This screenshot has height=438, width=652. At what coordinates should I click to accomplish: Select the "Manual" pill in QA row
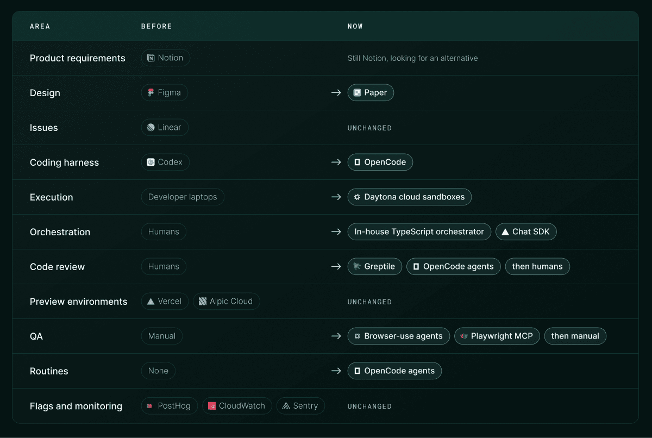162,336
